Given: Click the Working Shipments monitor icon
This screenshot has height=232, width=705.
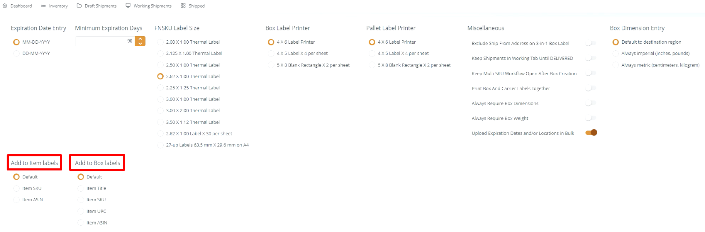Looking at the screenshot, I should pyautogui.click(x=128, y=6).
